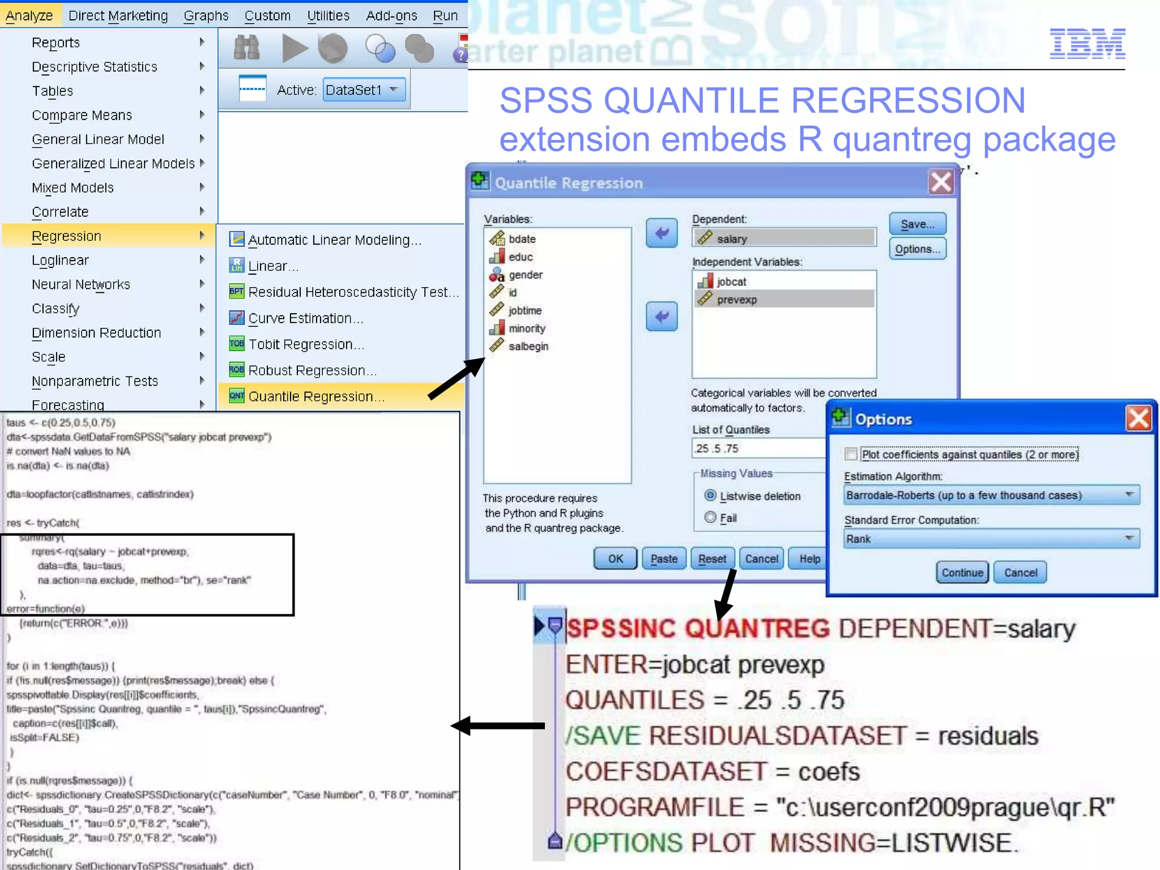Click the Curve Estimation icon
Screen dimensions: 1160x870
237,317
